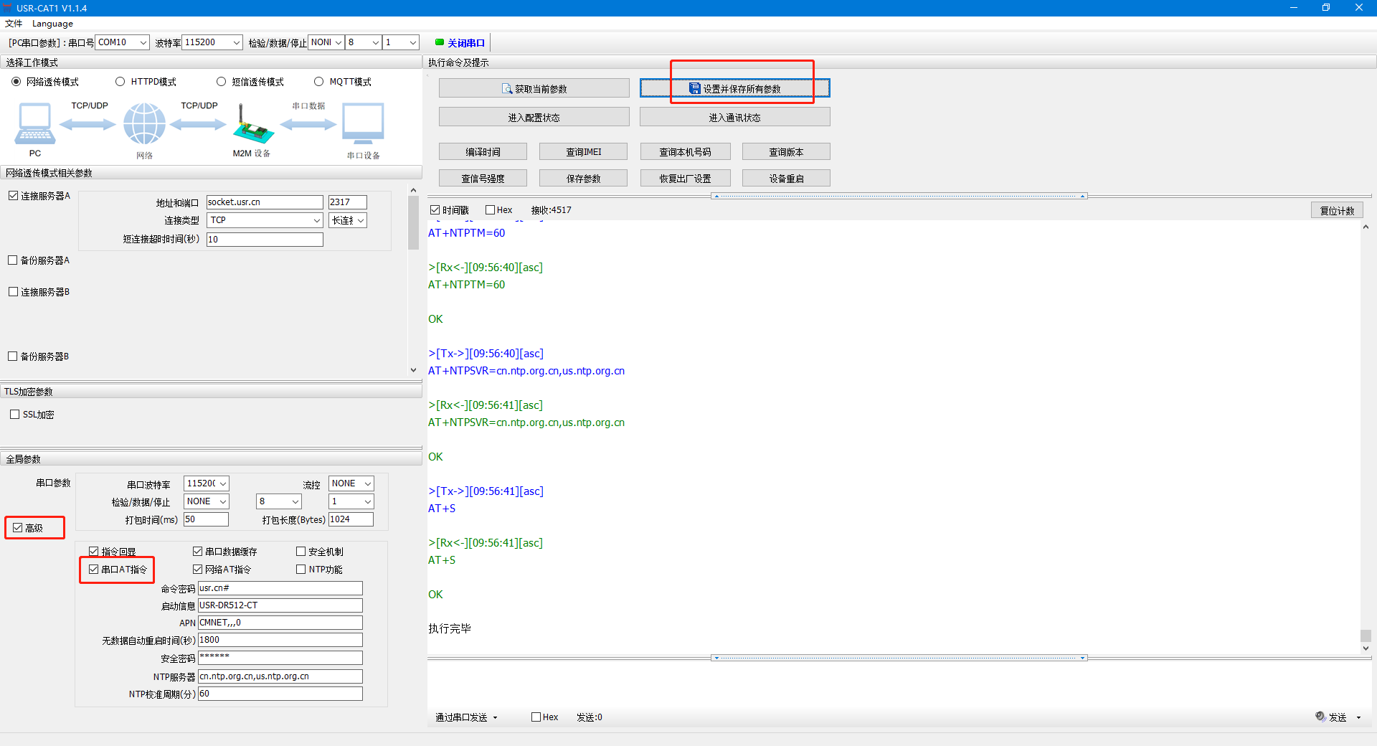
Task: Click the magnifier icon on get-parameters button
Action: click(507, 89)
